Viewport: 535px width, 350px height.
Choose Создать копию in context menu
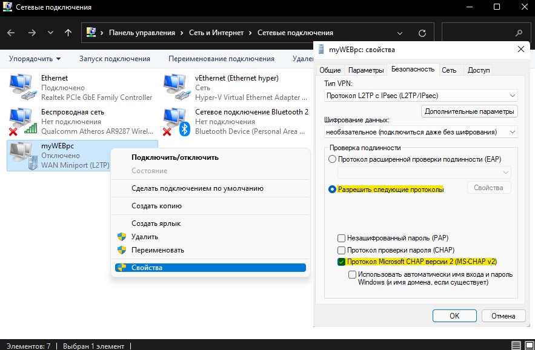(x=210, y=206)
